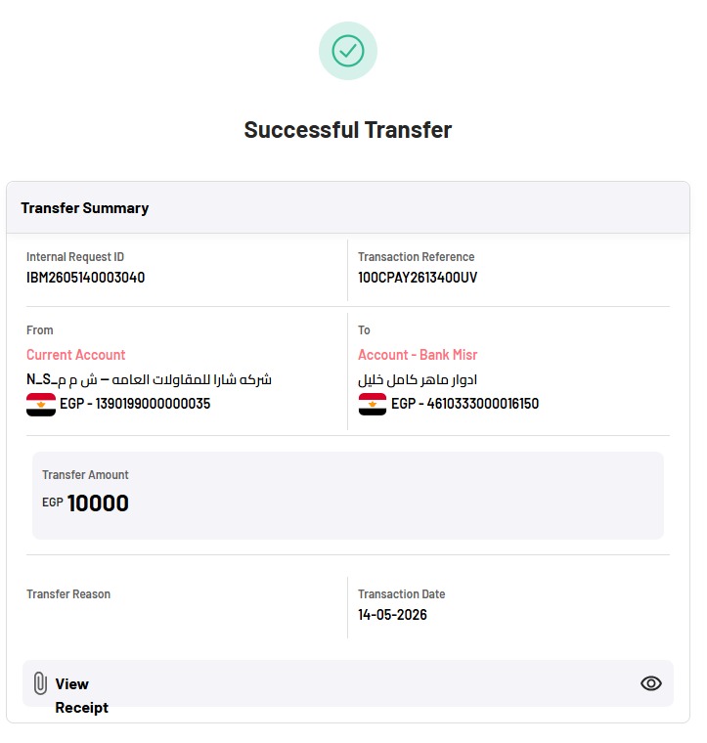
Task: Click the green success checkmark icon
Action: pos(348,51)
